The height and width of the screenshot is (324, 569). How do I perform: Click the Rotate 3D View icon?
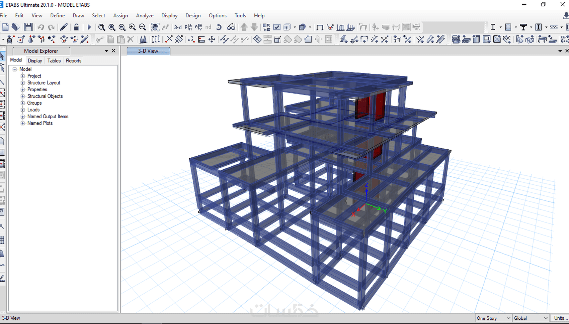tap(219, 27)
